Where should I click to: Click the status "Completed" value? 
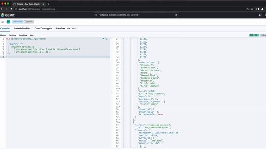(x=156, y=141)
